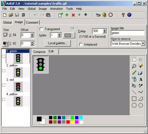
Task: Decrease the Y offset spinner value
Action: click(32, 45)
